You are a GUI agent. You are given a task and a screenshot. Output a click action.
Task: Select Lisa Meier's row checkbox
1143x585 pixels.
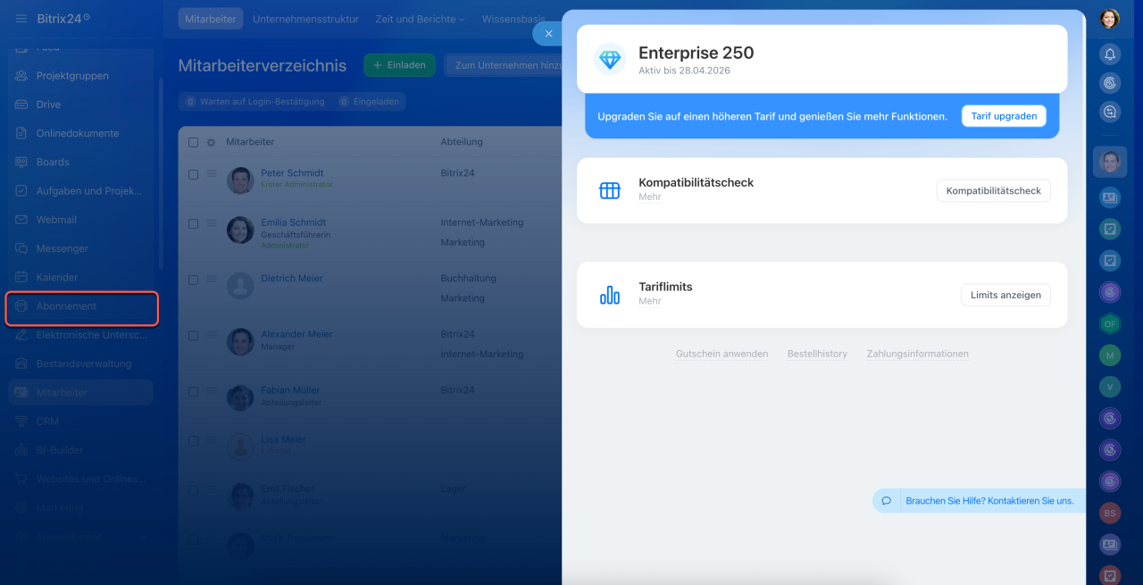click(194, 441)
